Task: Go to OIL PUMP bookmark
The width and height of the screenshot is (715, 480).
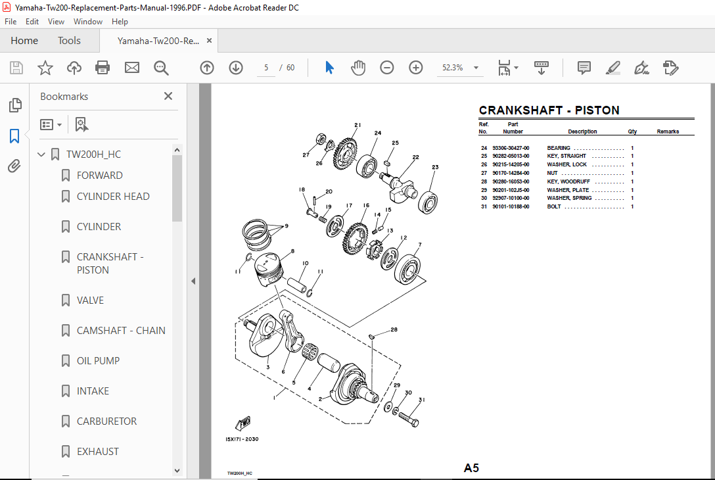Action: [98, 360]
